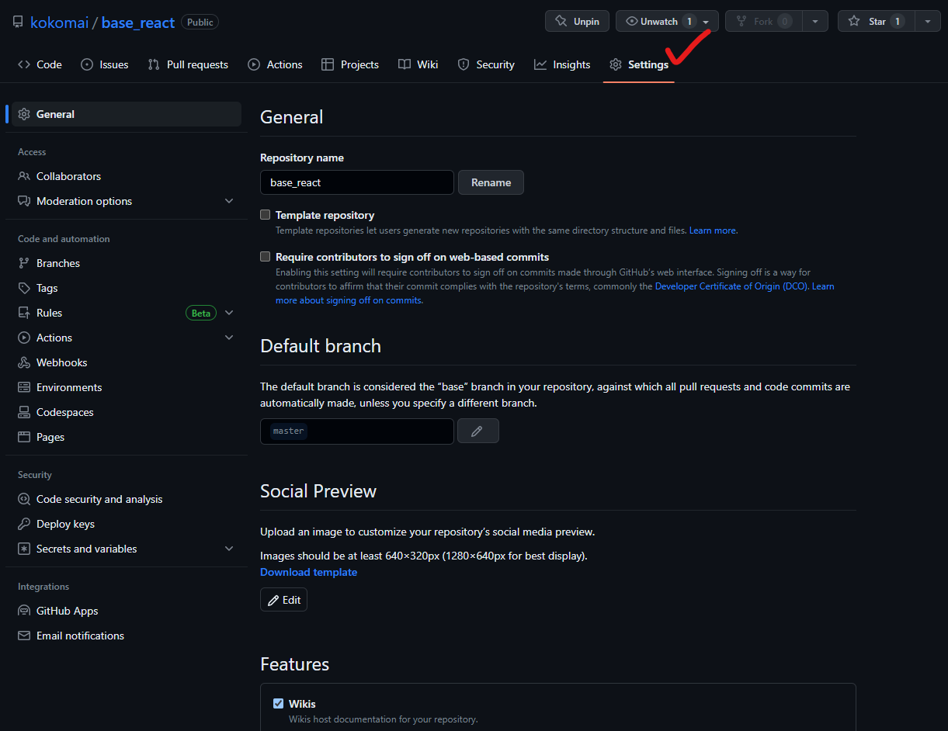Click the master default branch field
Screen dimensions: 948x731
point(357,431)
